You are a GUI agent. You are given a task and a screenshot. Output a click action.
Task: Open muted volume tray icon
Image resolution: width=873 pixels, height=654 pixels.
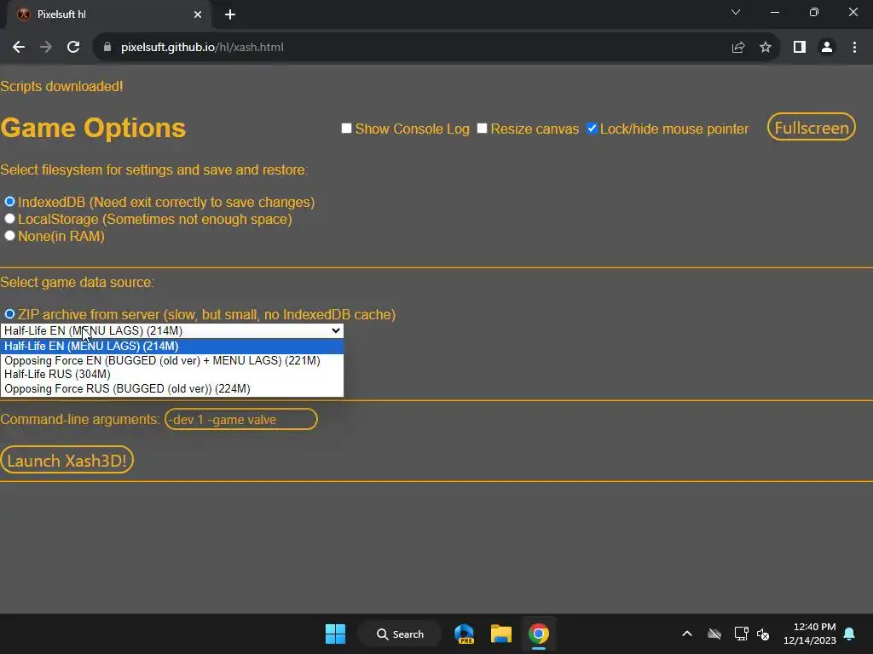763,634
